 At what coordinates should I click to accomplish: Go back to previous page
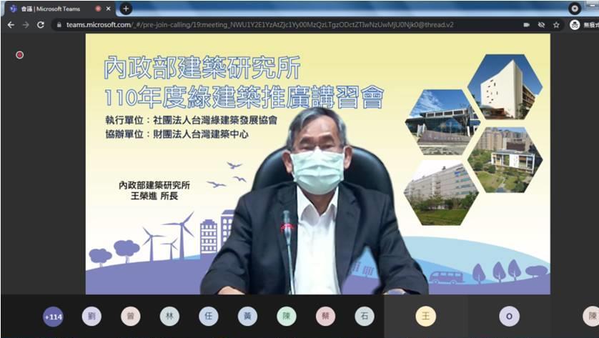[x=11, y=25]
